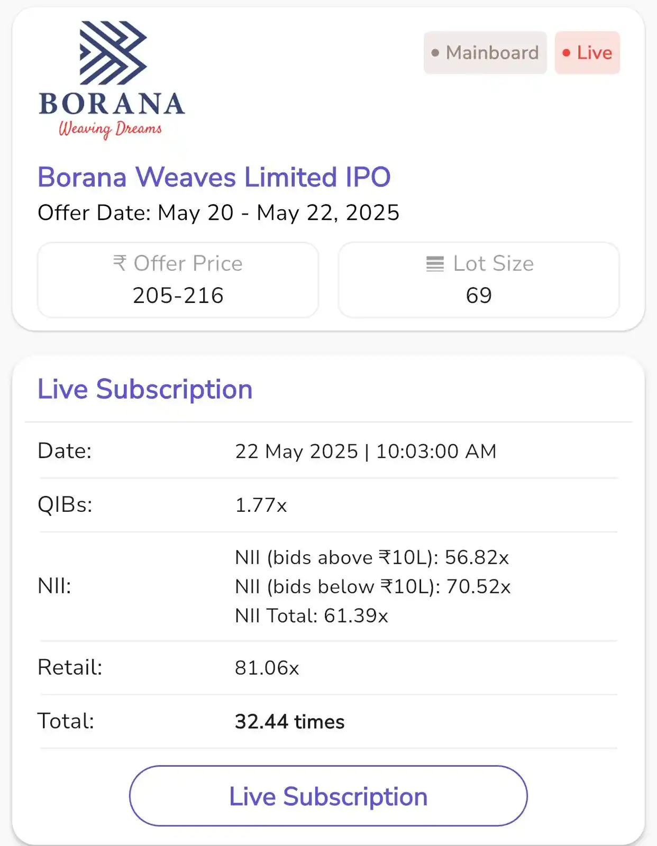Click the Retail 81.06x row

coord(328,667)
